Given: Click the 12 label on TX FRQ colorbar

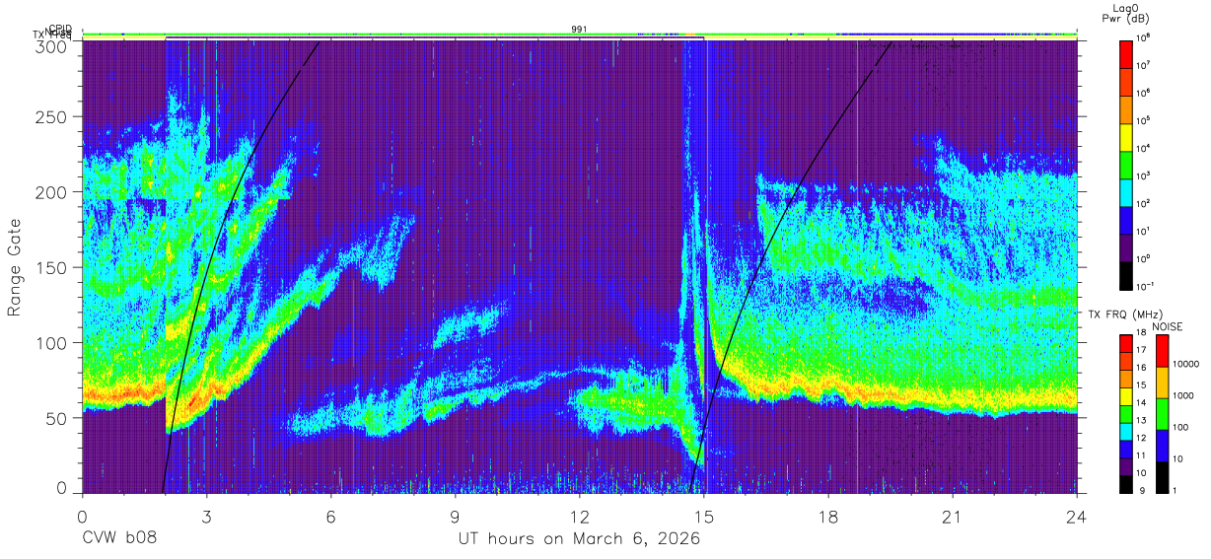Looking at the screenshot, I should coord(1141,438).
